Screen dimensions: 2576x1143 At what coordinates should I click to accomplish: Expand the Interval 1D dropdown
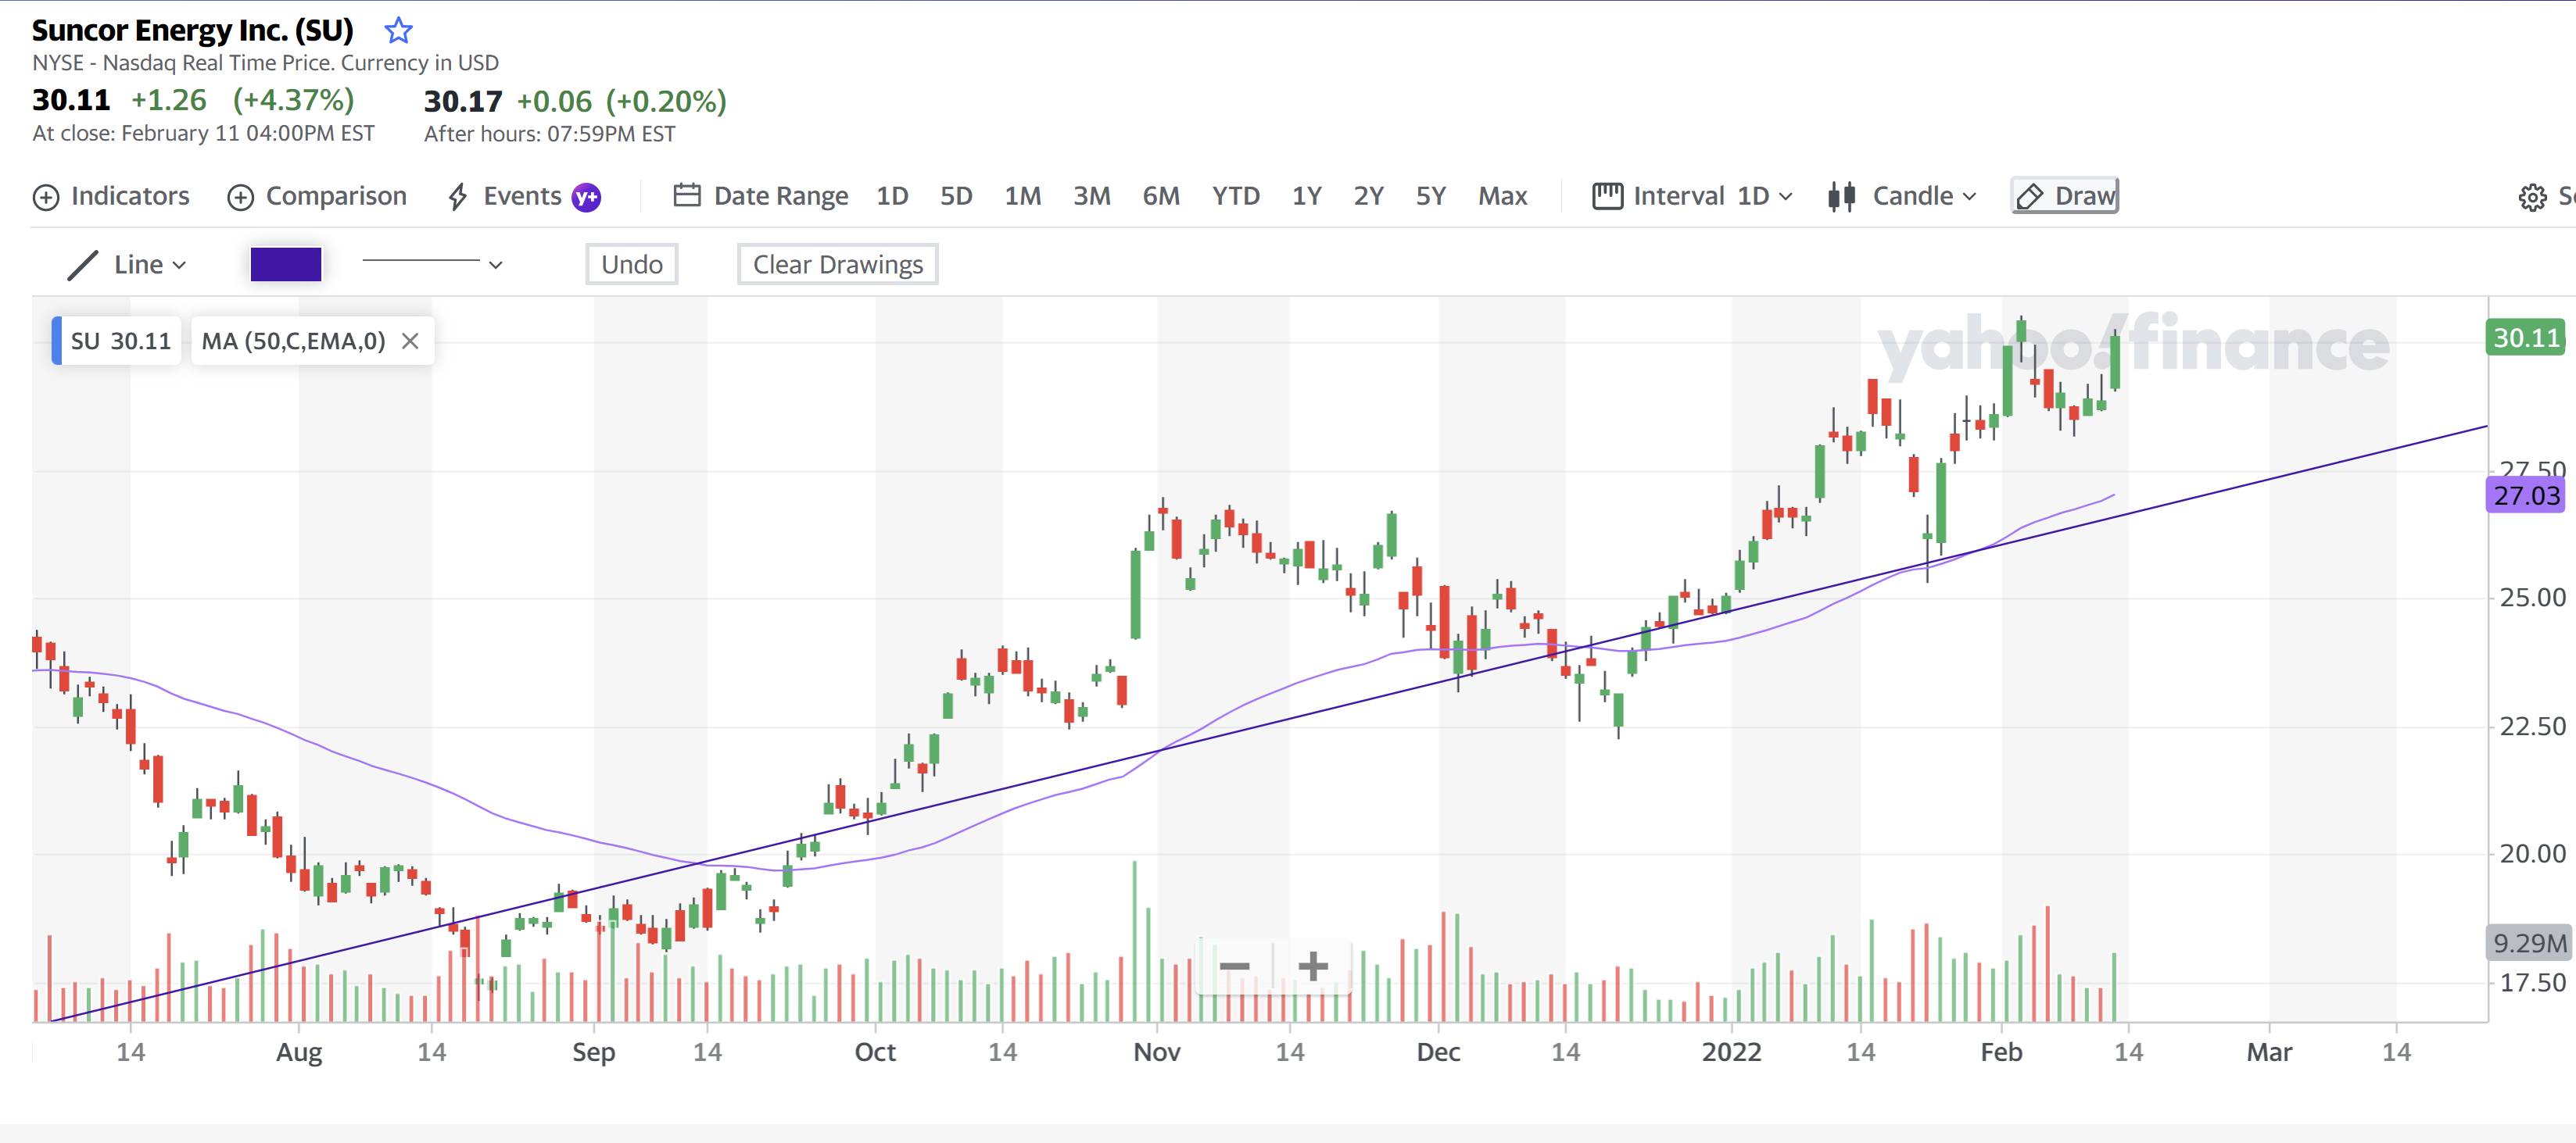[1692, 196]
